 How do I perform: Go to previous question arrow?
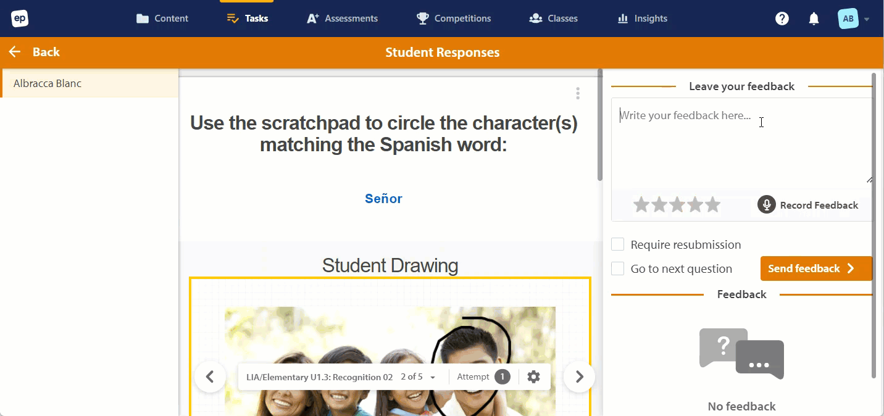coord(210,376)
